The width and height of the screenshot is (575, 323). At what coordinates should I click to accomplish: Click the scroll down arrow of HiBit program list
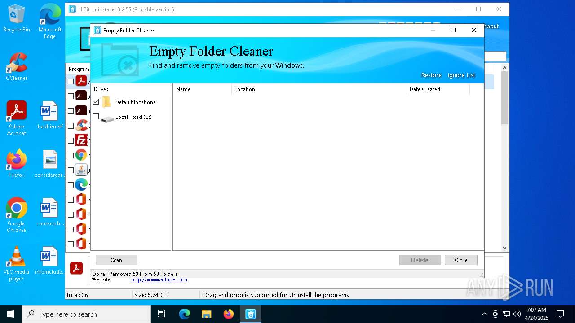click(504, 248)
